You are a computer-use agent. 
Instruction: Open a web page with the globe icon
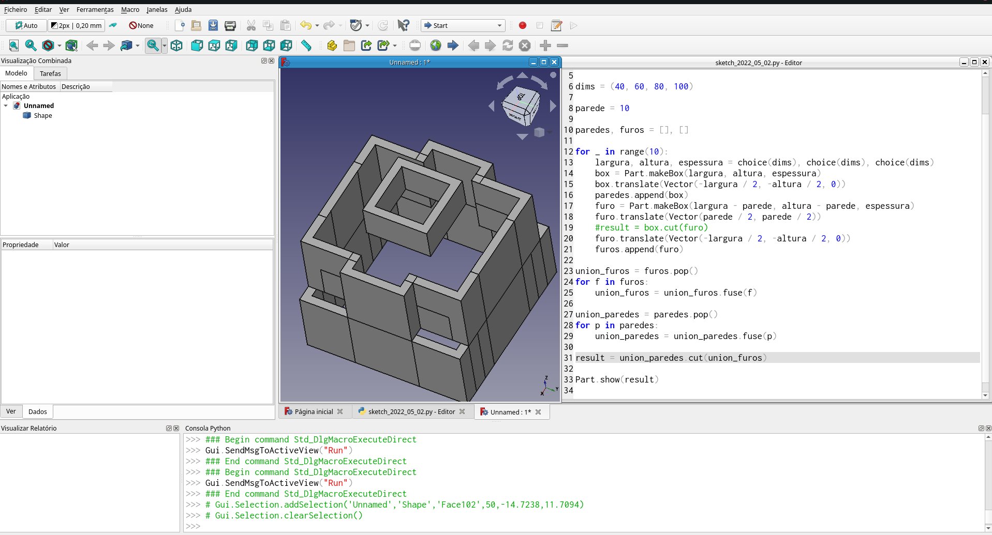(436, 45)
